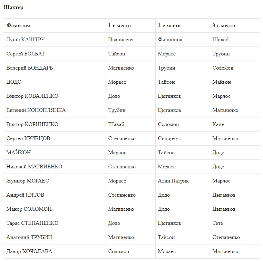Select the Евгений КОНОПЛЯНКА name cell

coord(36,110)
